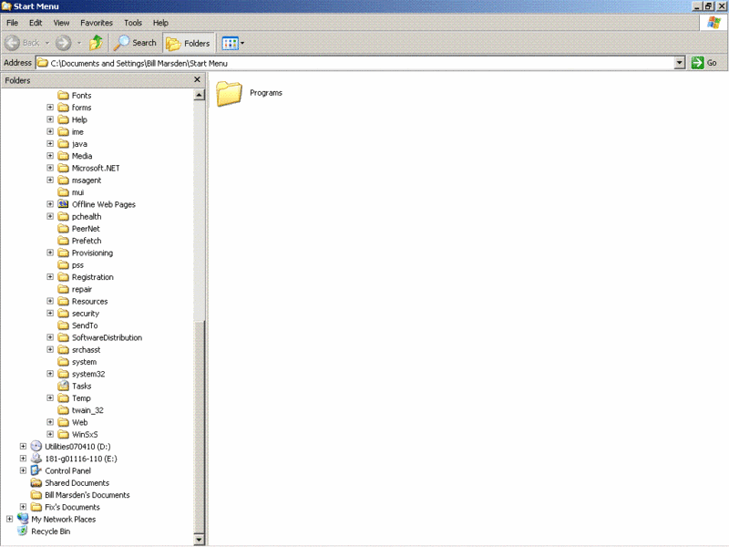Expand the system32 folder node

pyautogui.click(x=51, y=374)
